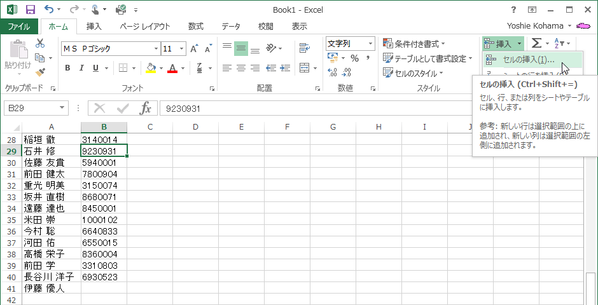Toggle center text horizontally

241,68
